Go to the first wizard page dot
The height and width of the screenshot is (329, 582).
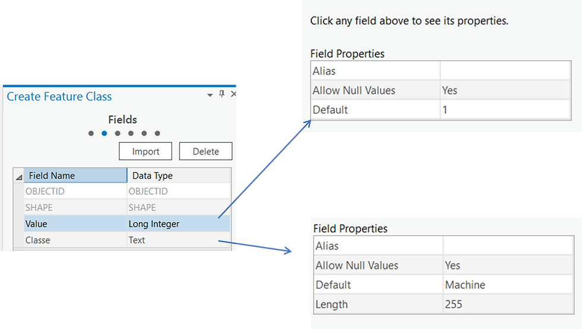pyautogui.click(x=91, y=133)
